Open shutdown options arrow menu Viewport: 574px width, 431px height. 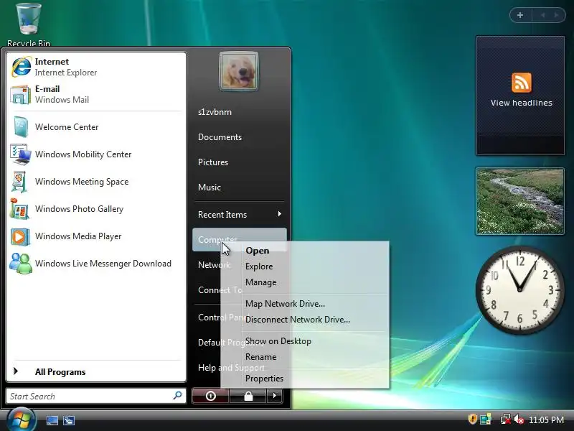[x=275, y=396]
